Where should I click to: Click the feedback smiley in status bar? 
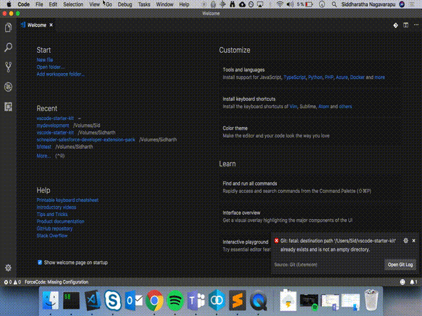(402, 282)
